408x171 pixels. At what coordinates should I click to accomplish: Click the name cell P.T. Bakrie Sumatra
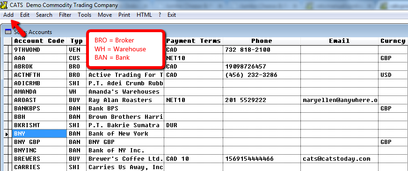coord(125,125)
